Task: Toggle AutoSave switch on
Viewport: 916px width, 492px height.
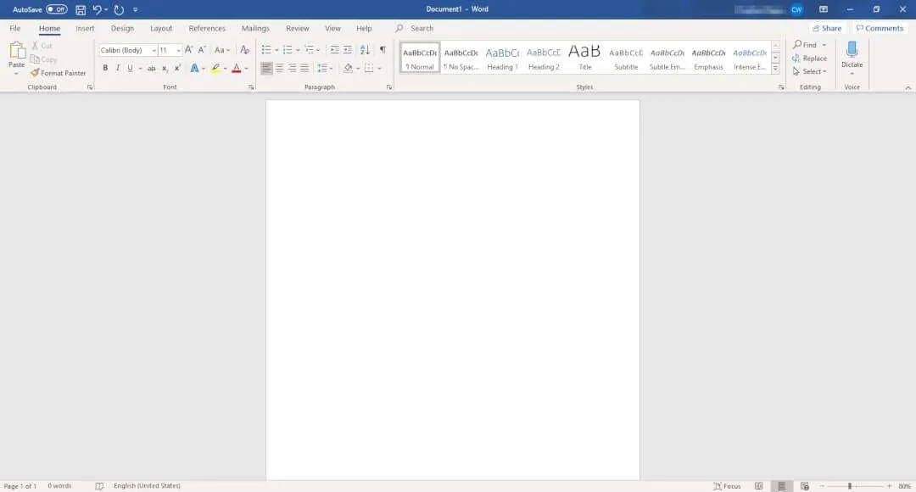Action: 56,9
